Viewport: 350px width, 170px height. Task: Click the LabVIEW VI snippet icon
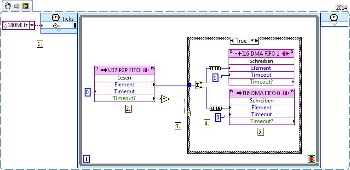click(x=25, y=6)
